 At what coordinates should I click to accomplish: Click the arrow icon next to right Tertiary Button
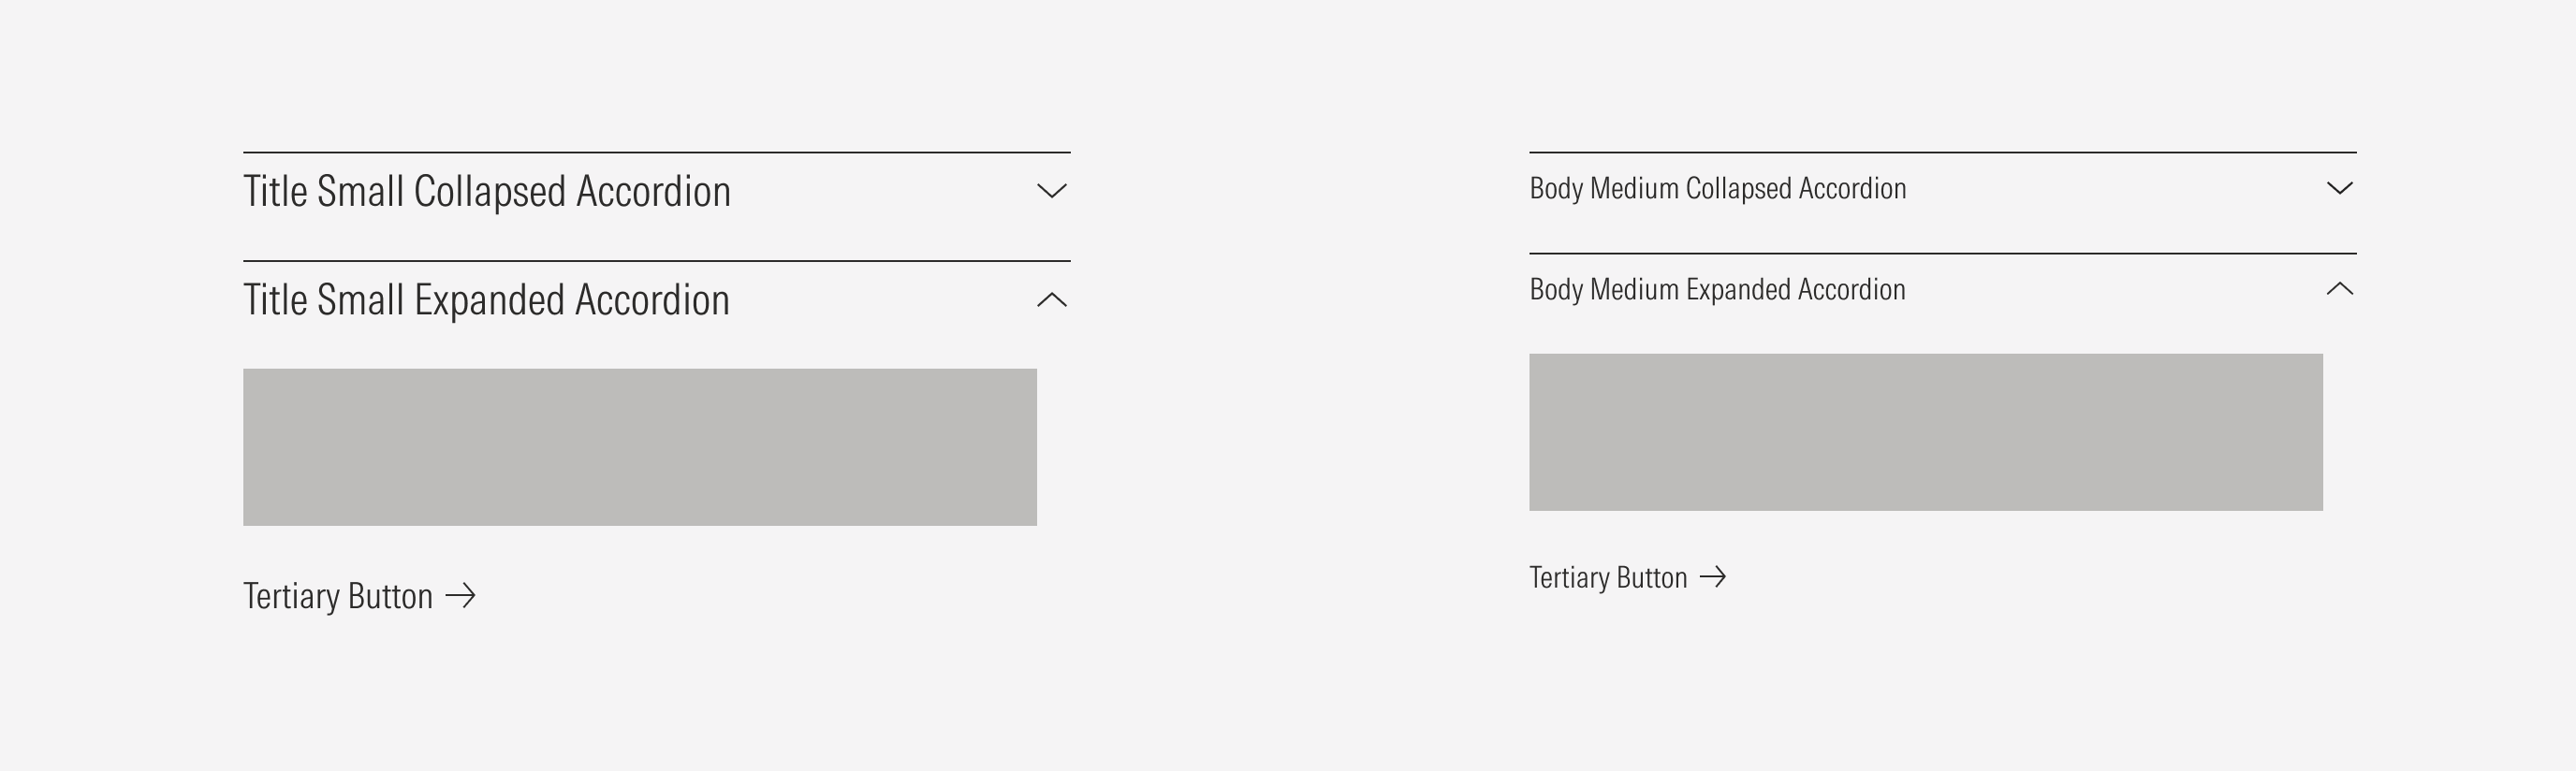coord(1715,576)
